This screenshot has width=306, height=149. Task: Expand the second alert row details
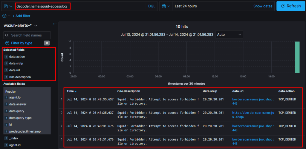click(x=62, y=113)
